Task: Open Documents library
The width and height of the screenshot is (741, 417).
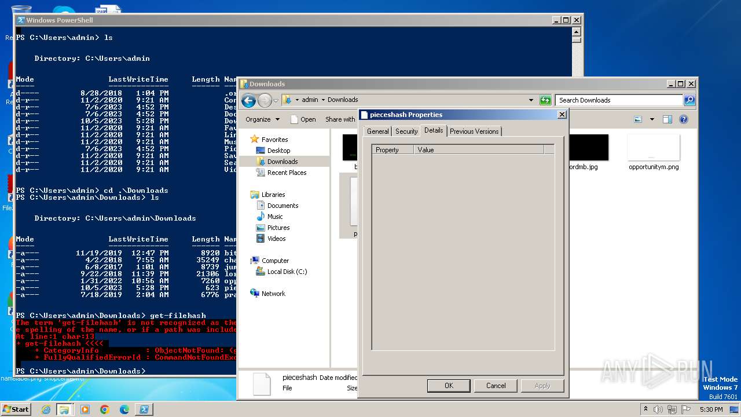Action: click(x=283, y=206)
